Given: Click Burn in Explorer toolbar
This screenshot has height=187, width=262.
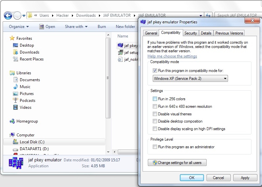Looking at the screenshot, I should pos(102,27).
